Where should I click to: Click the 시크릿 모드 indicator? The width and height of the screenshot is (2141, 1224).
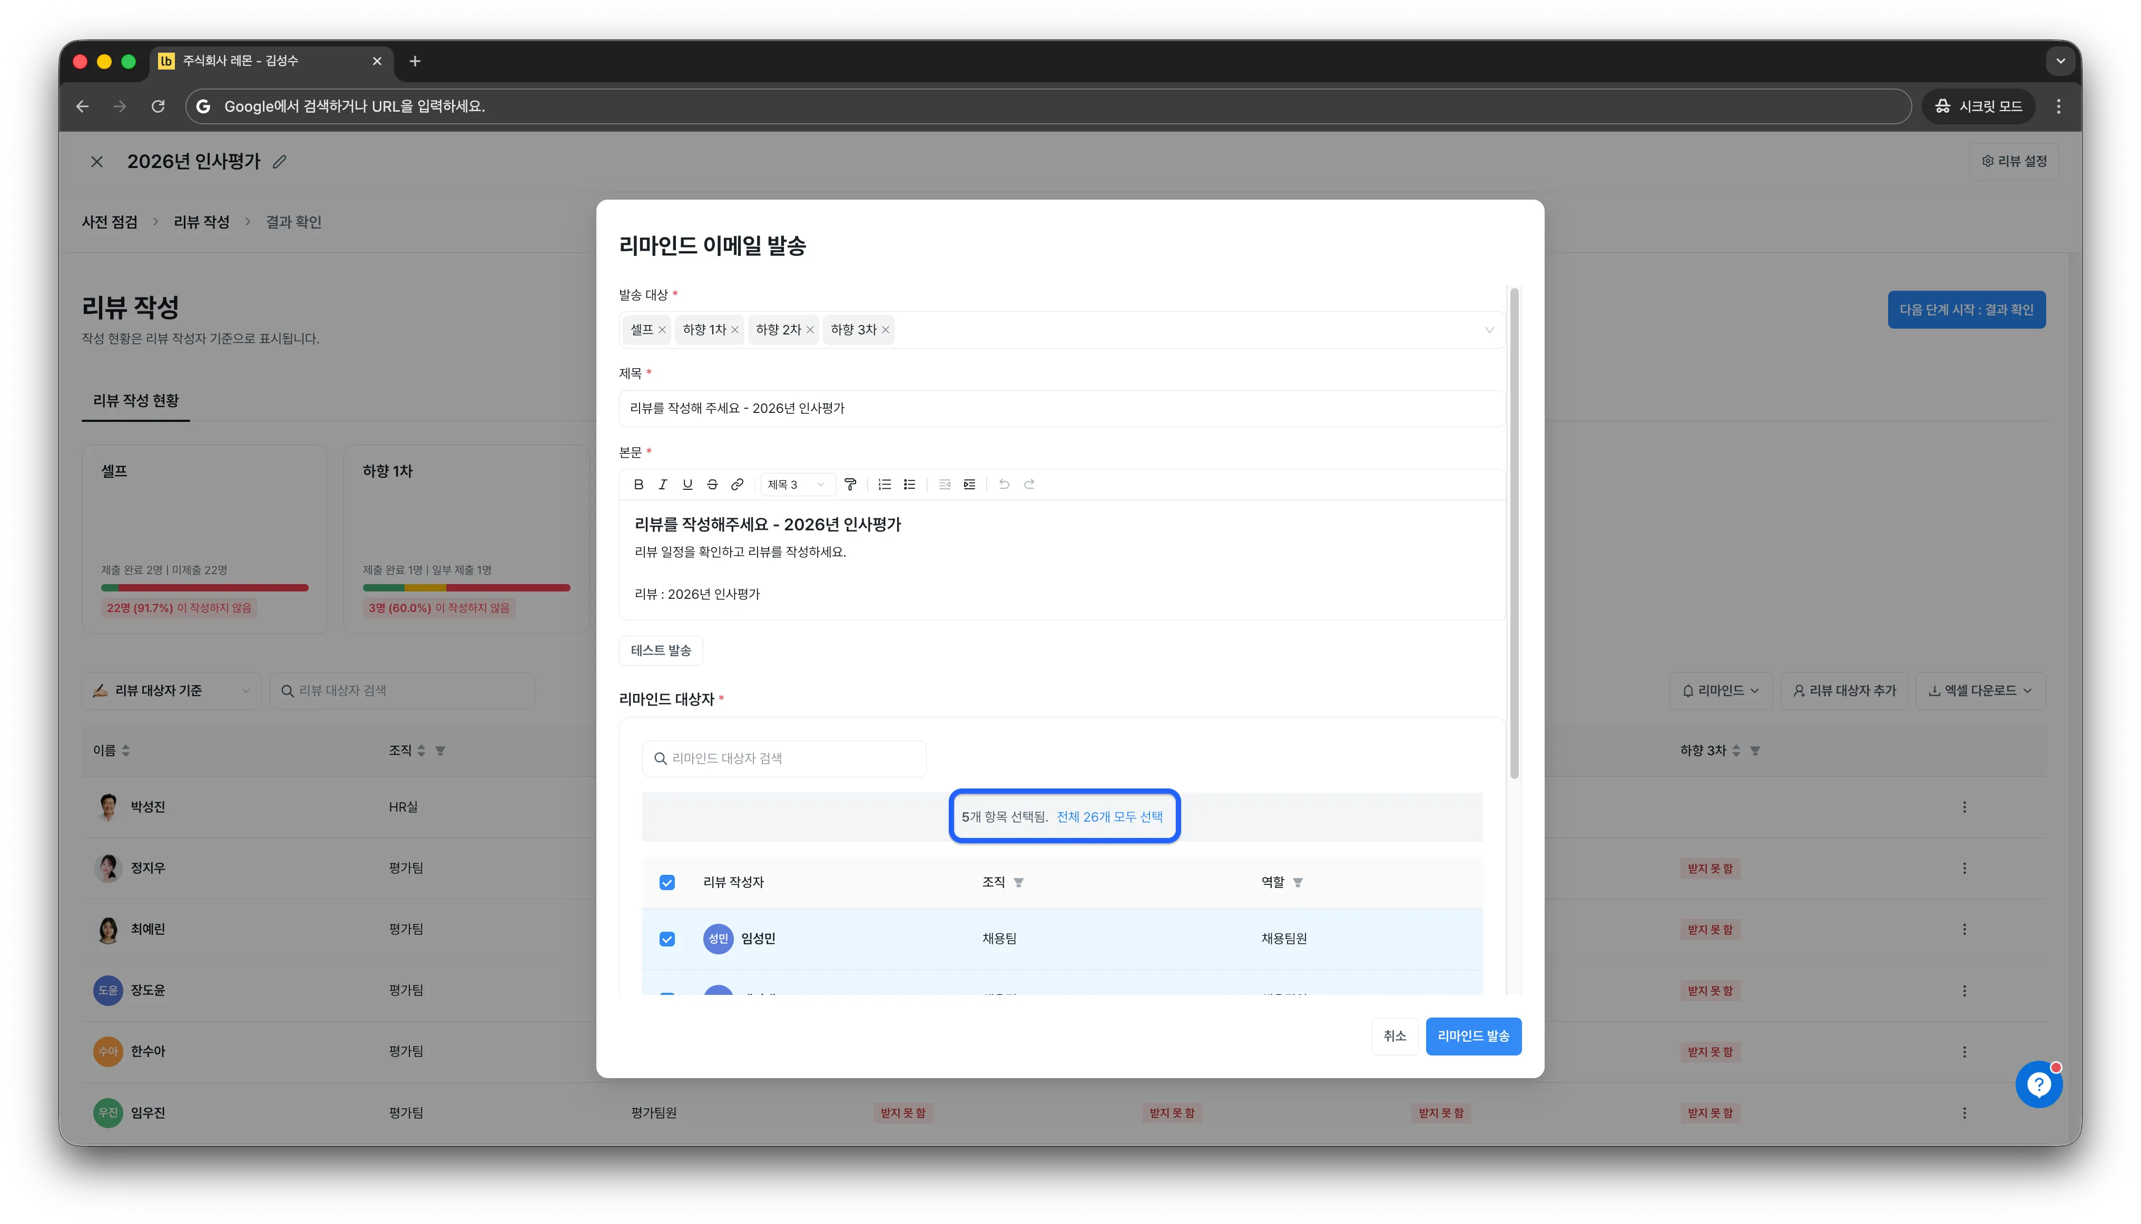1978,106
